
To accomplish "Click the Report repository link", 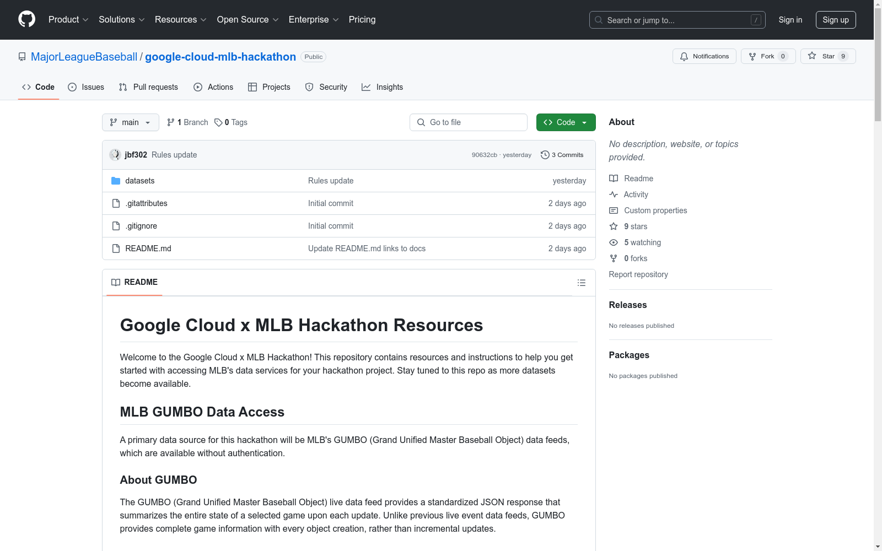I will click(x=638, y=274).
